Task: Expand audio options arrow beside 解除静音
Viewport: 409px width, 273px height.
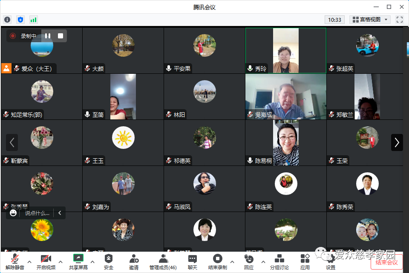Action: tap(29, 261)
